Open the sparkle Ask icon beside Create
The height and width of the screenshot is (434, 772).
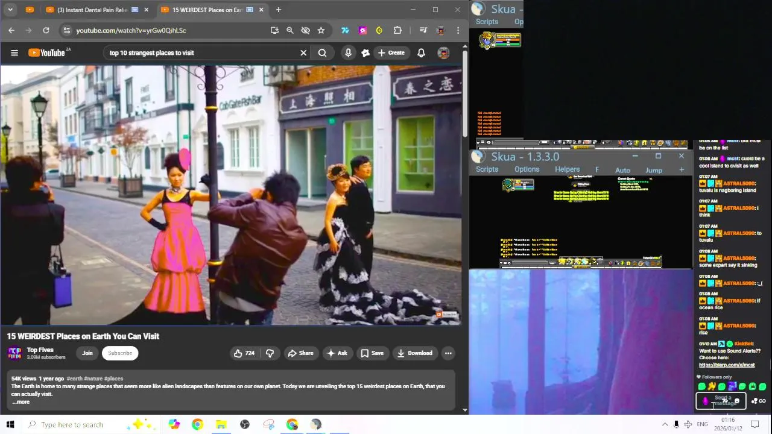(x=365, y=53)
